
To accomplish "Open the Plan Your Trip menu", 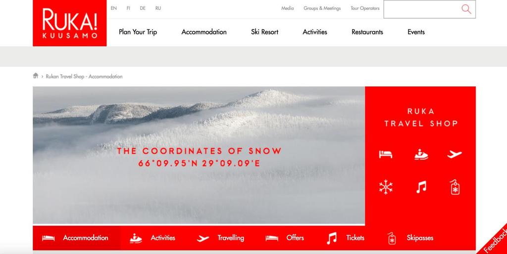I will click(x=138, y=32).
